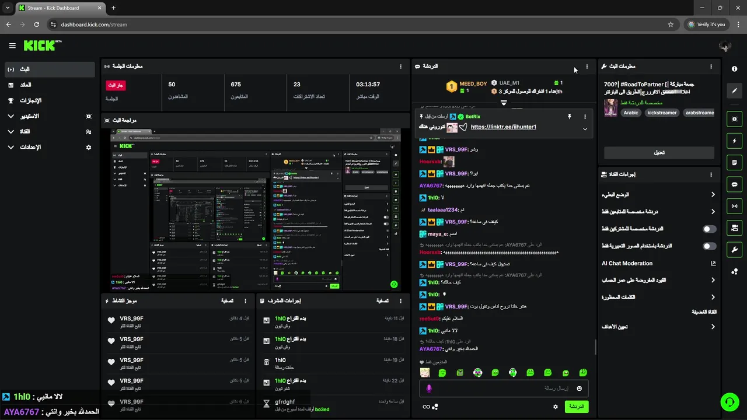
Task: Select the Stream item in the left sidebar
Action: 49,69
